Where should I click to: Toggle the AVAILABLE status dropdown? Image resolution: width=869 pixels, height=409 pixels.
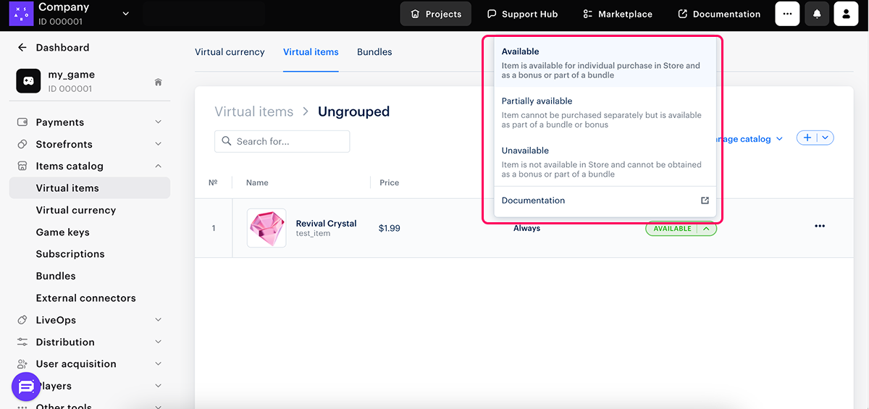pos(707,229)
